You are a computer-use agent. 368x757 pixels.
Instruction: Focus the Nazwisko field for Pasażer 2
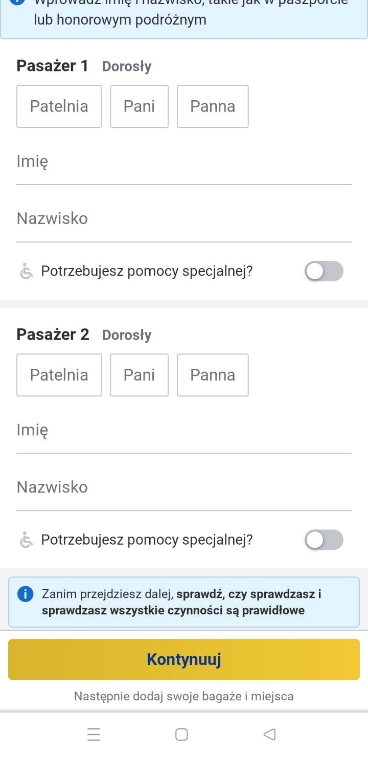184,493
